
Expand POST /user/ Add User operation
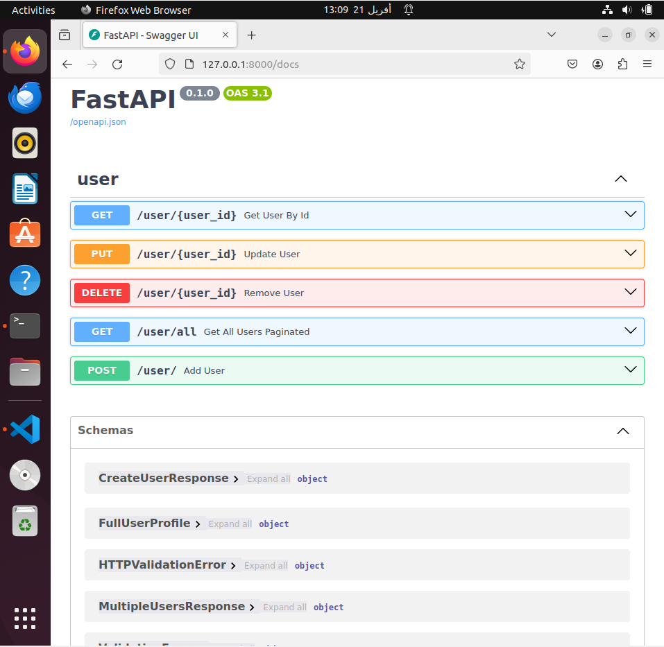tap(357, 371)
